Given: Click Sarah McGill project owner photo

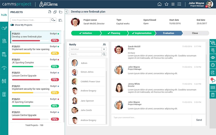Looking at the screenshot, I should coord(75,22).
